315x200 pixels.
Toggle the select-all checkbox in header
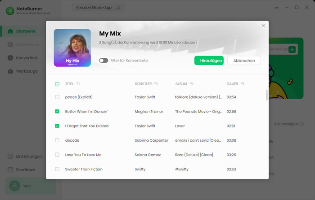[x=57, y=84]
